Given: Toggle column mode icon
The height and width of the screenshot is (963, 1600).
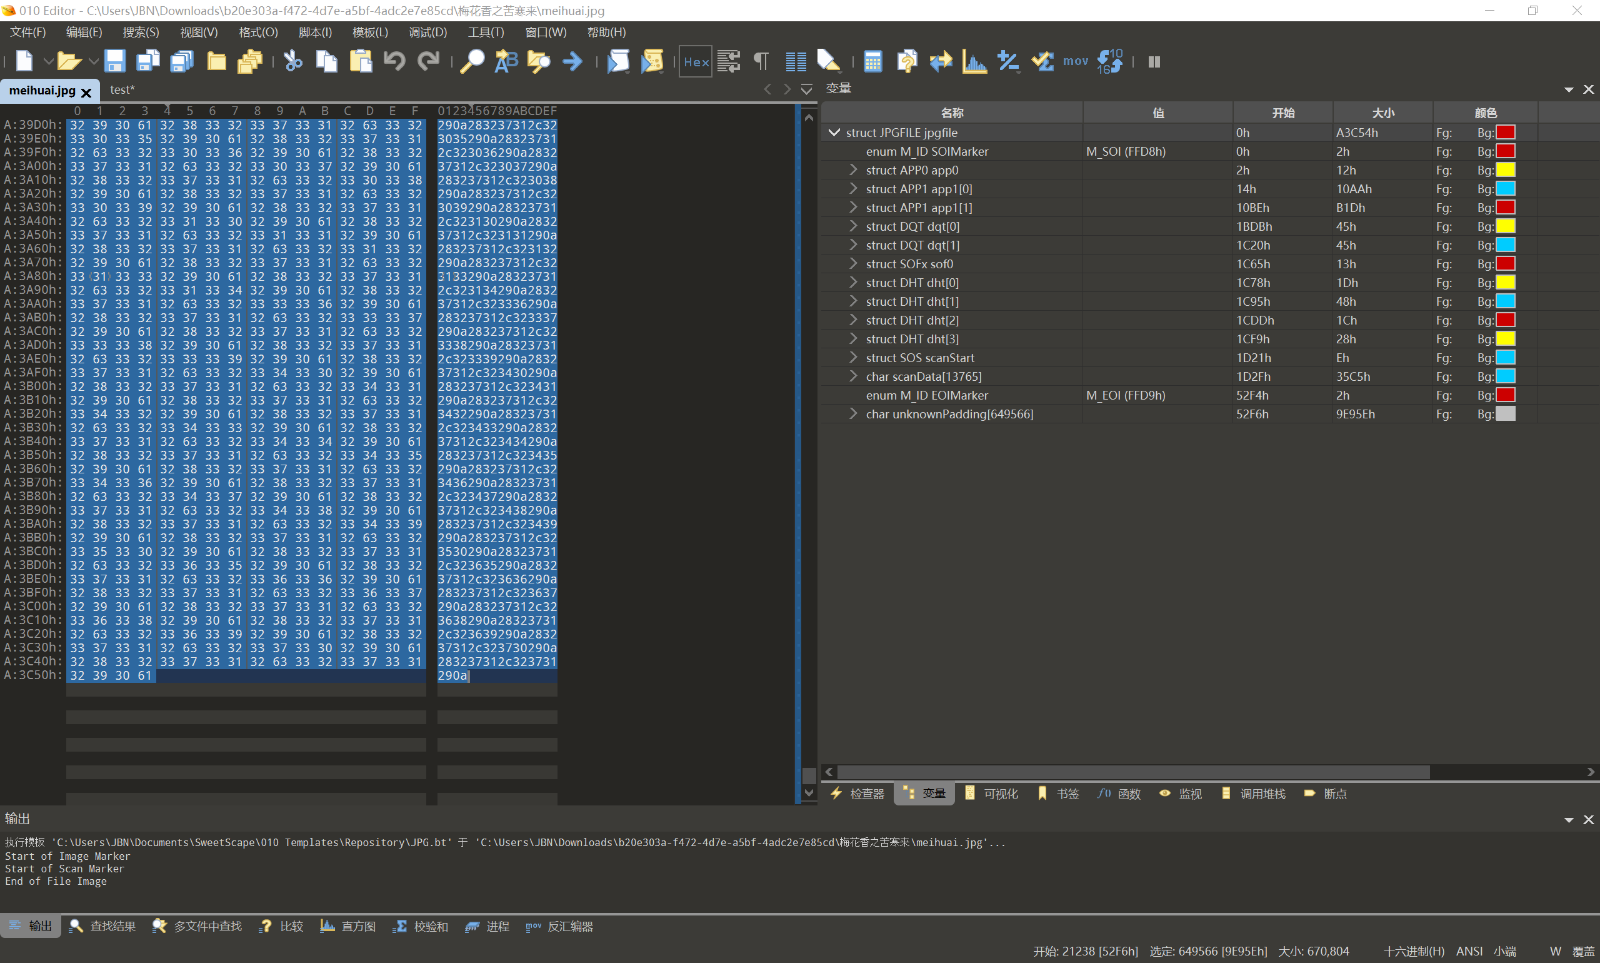Looking at the screenshot, I should click(795, 62).
